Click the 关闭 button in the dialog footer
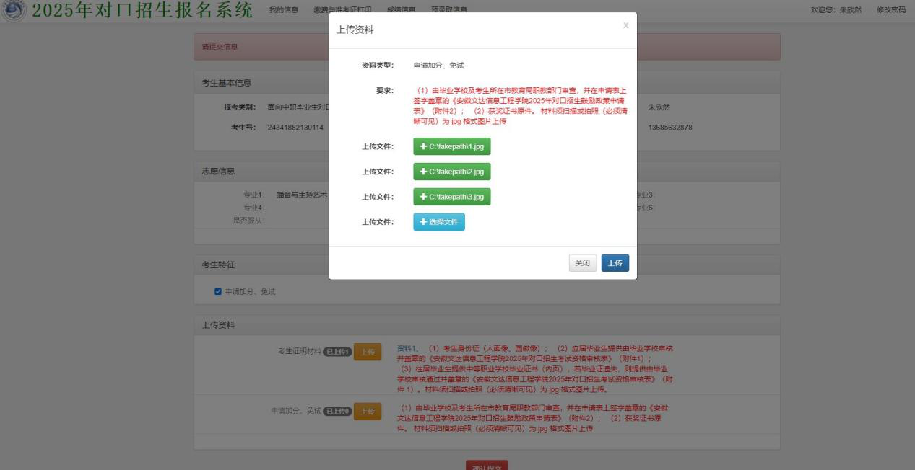This screenshot has height=470, width=915. coord(582,263)
